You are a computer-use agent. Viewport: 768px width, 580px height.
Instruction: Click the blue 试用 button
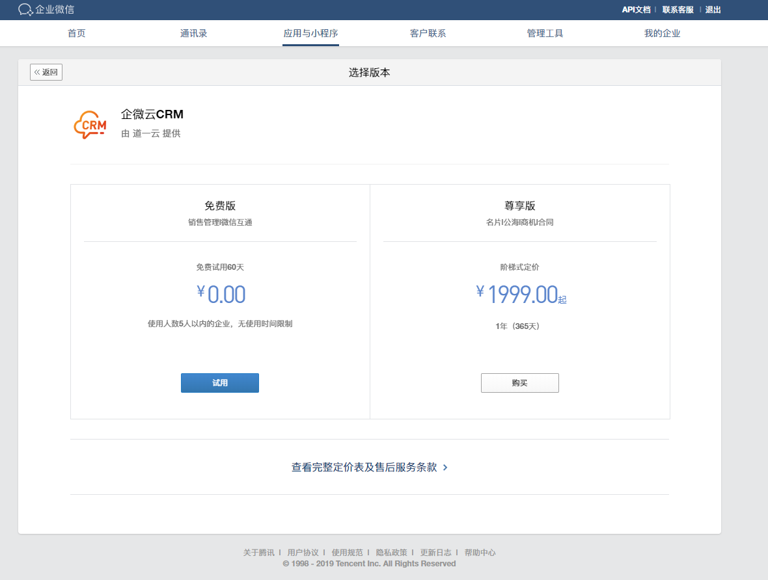(220, 383)
